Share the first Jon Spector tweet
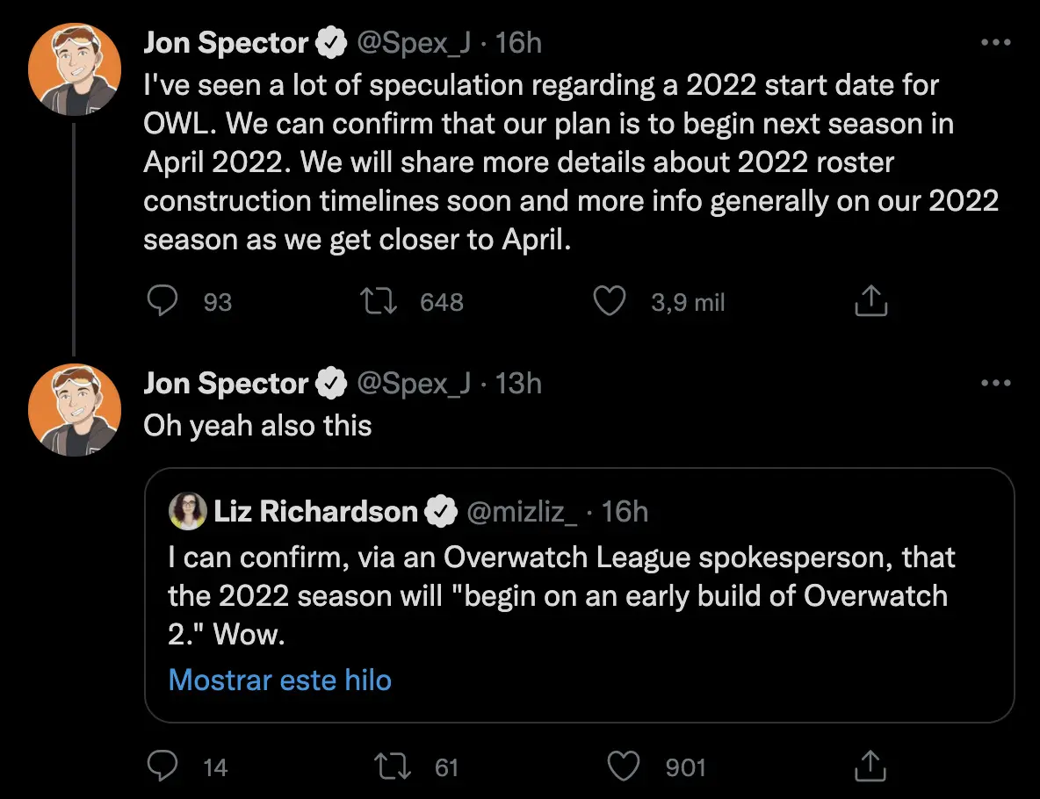 870,301
